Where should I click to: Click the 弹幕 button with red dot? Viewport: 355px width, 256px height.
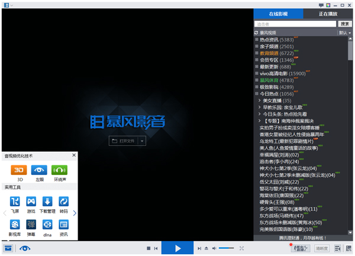(301, 248)
